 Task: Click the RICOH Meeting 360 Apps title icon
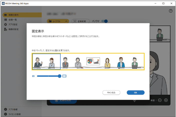coord(3,3)
